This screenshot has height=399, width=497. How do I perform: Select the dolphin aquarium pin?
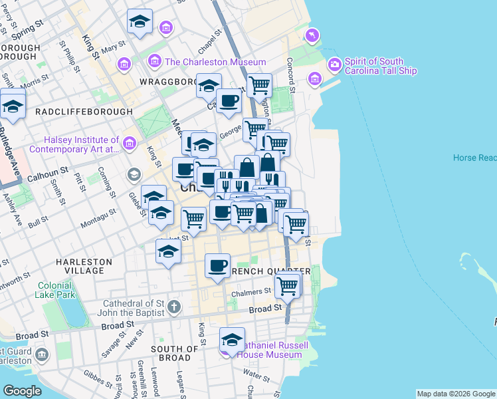tap(312, 35)
